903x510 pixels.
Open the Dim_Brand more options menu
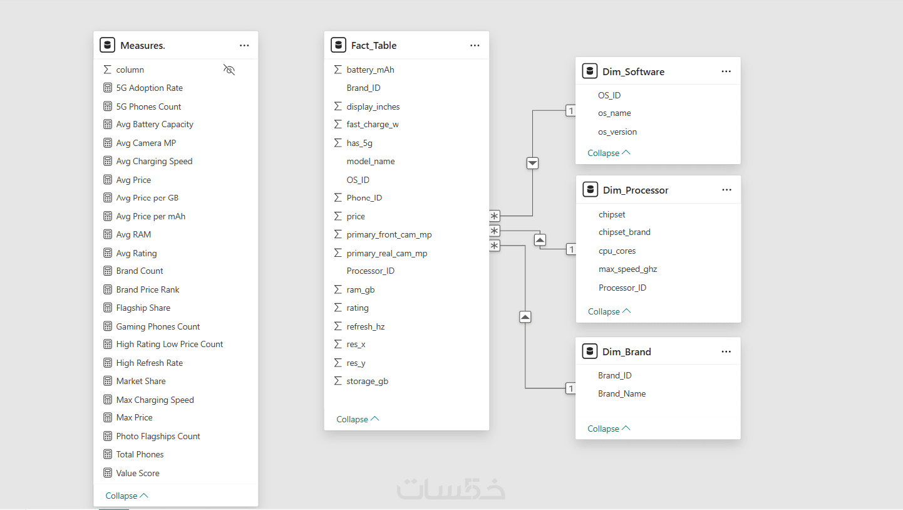pyautogui.click(x=726, y=351)
